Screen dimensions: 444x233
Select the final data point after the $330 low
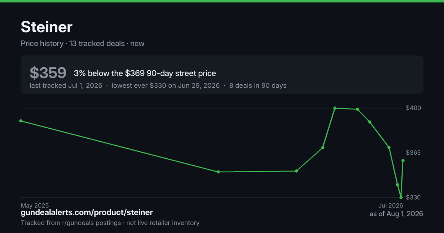403,161
